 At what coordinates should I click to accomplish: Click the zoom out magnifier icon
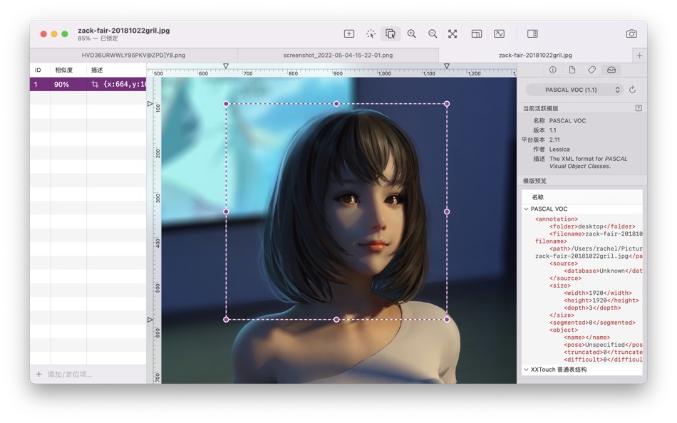click(x=433, y=33)
